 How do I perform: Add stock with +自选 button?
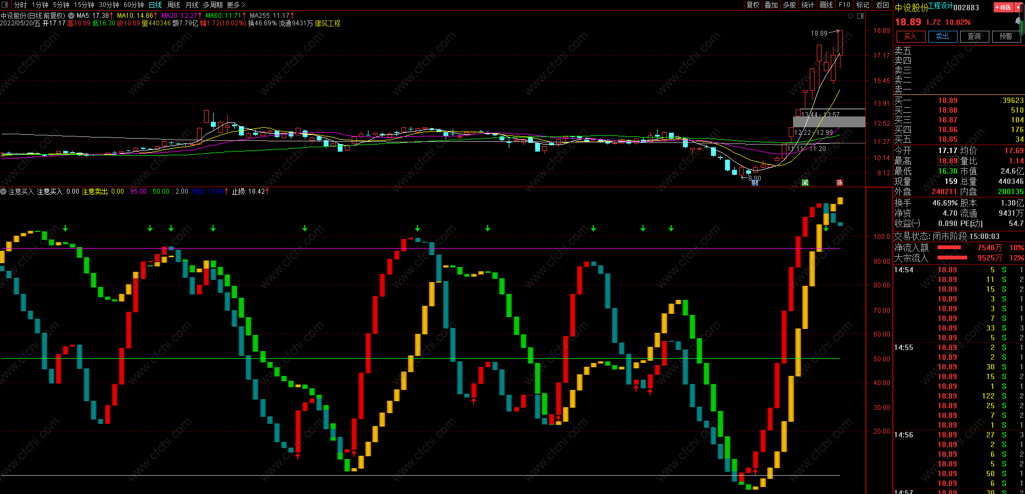coord(1003,7)
